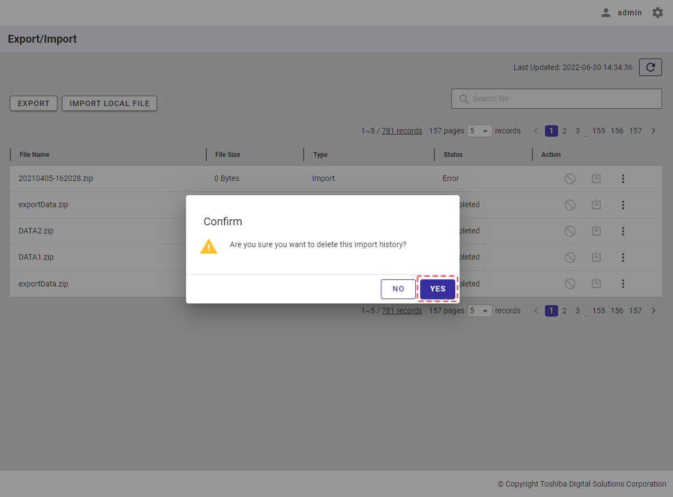The width and height of the screenshot is (673, 497).
Task: Download icon for DATA2.zip row
Action: click(x=596, y=231)
